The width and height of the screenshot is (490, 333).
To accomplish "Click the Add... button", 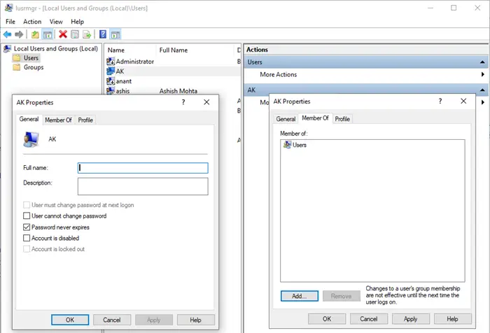I will click(300, 296).
